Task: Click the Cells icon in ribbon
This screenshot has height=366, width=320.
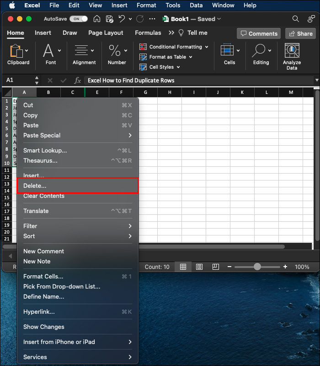Action: [227, 50]
